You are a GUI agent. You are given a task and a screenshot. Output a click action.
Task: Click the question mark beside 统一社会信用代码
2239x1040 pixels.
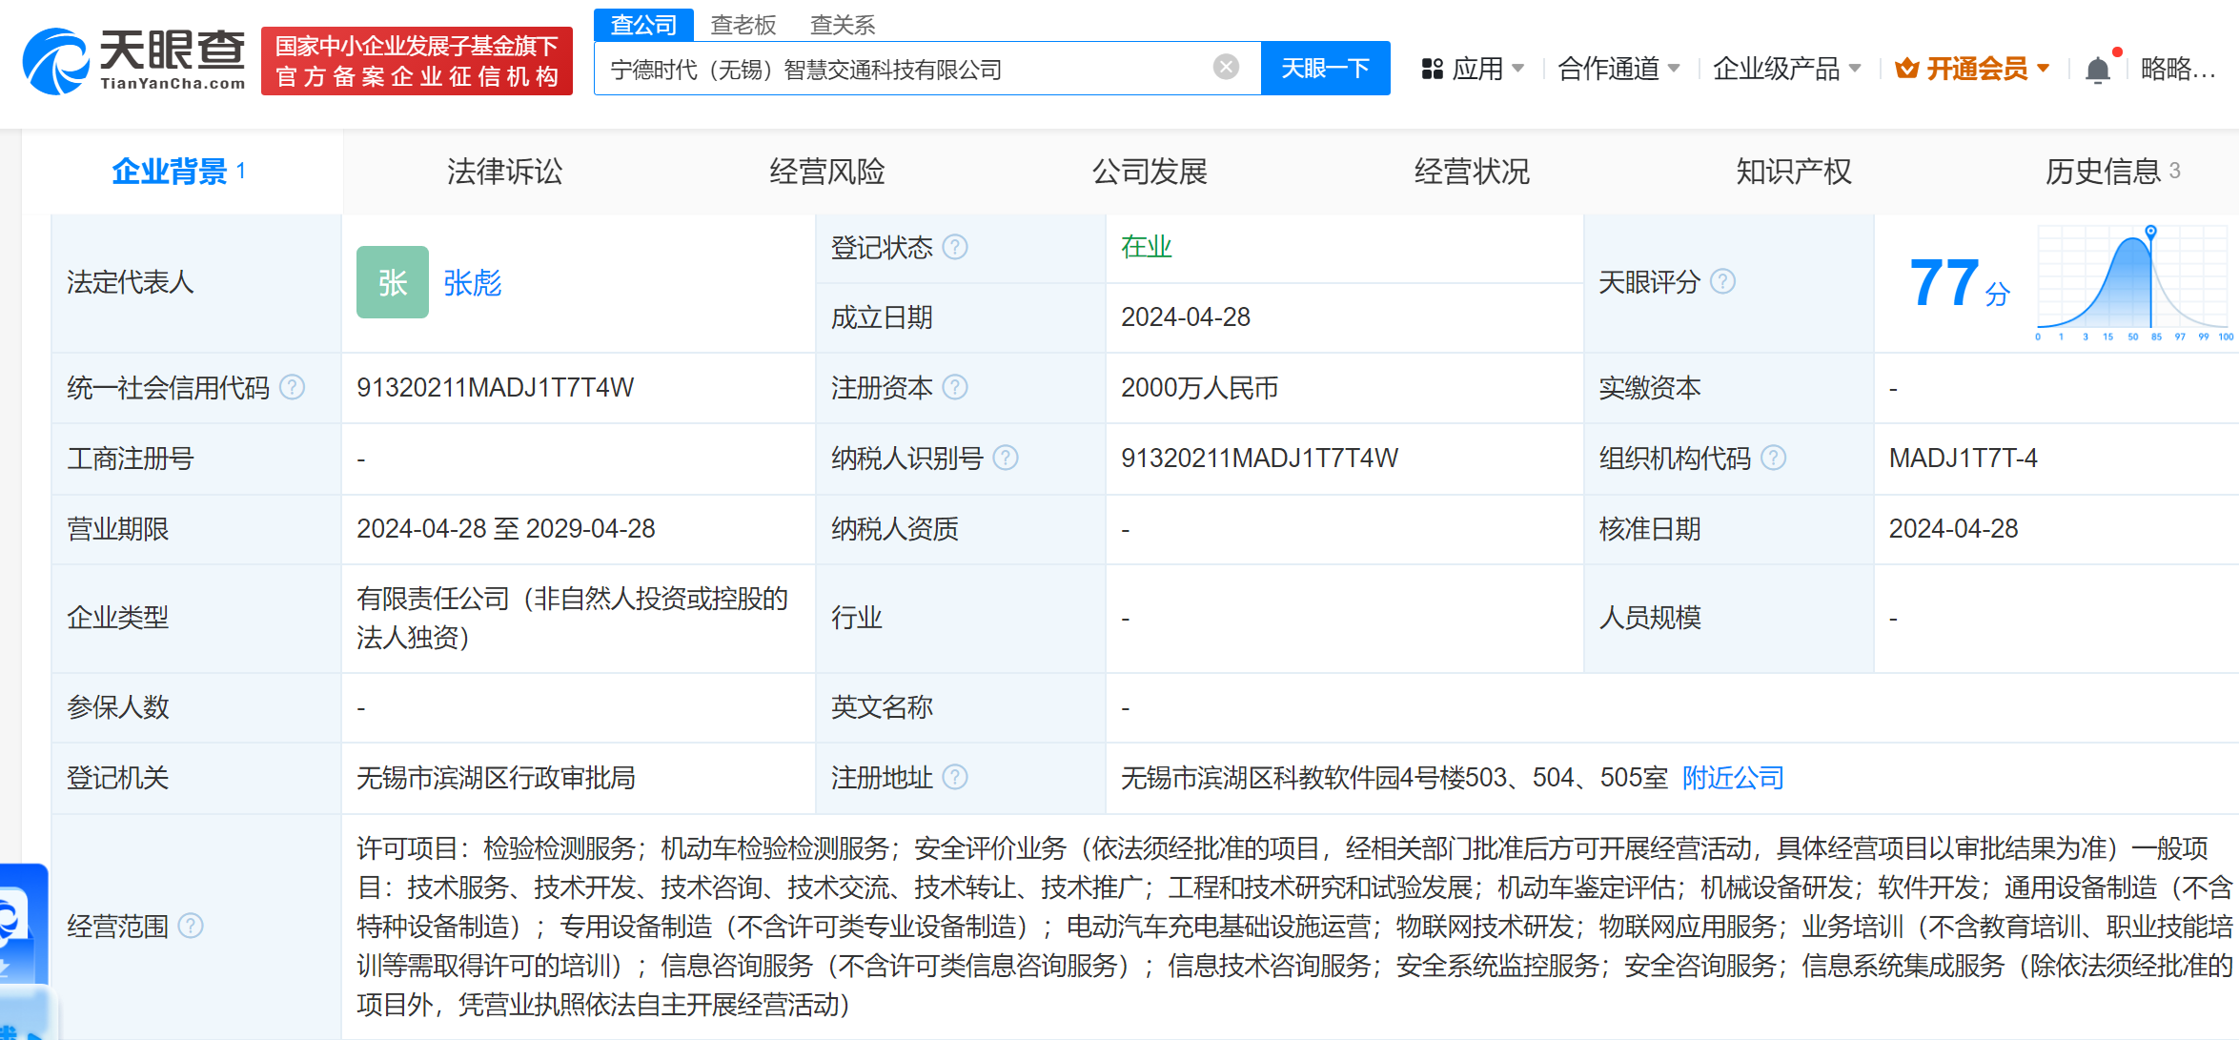click(x=295, y=388)
